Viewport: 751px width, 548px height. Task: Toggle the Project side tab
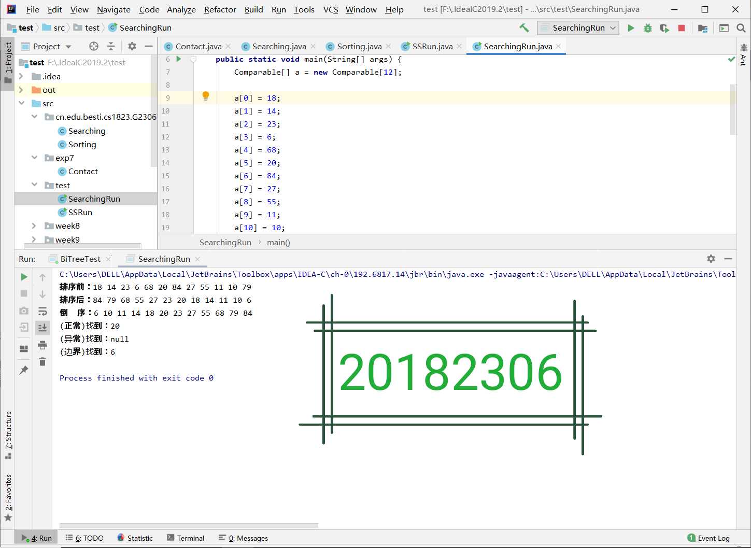click(8, 62)
